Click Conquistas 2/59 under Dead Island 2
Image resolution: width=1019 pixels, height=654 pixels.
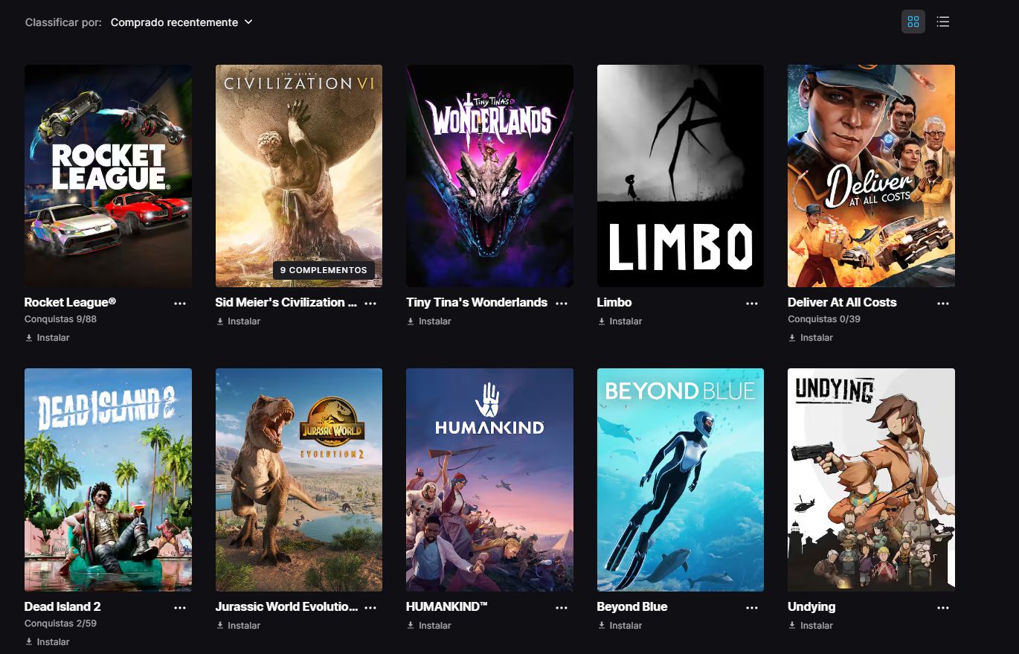[61, 623]
